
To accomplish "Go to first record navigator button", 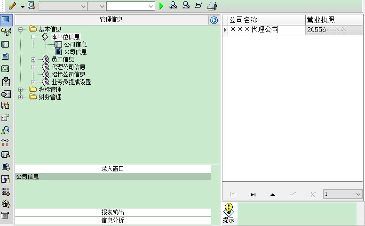I will coord(232,194).
